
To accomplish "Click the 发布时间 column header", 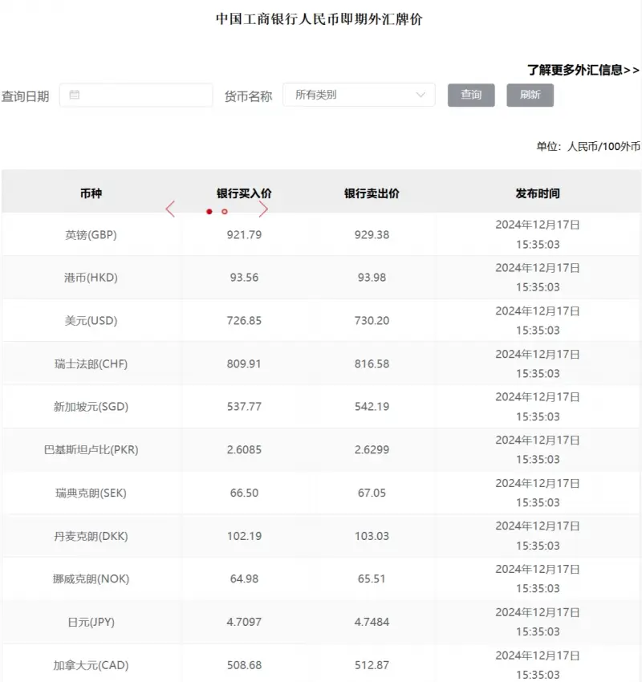I will [x=538, y=193].
